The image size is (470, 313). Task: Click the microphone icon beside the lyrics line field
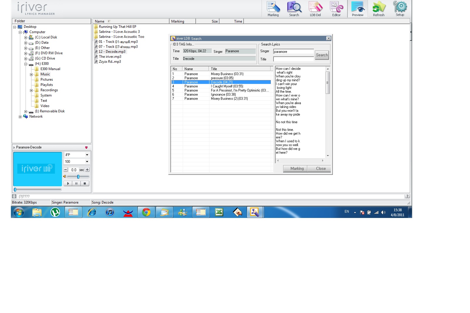click(x=14, y=196)
